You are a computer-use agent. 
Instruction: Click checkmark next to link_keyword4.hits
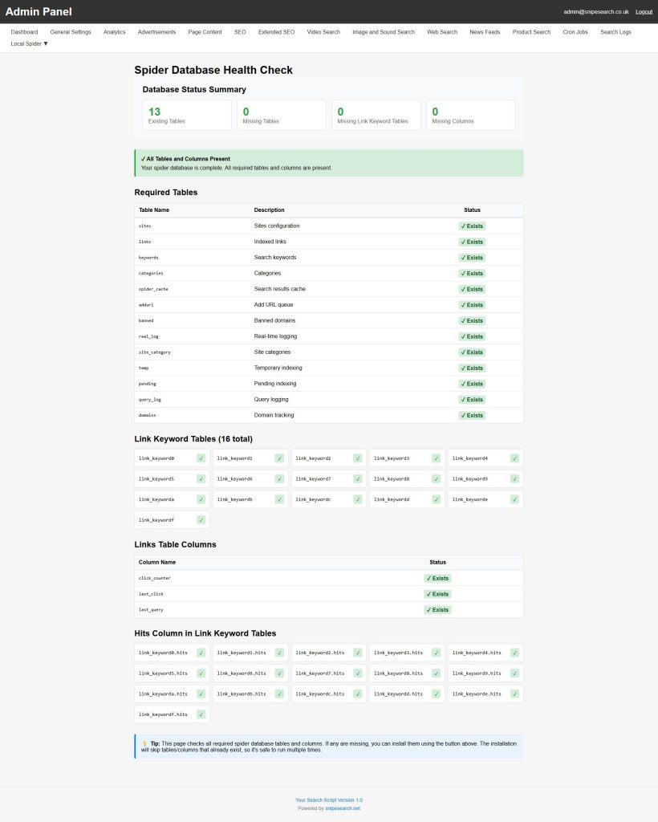tap(514, 653)
